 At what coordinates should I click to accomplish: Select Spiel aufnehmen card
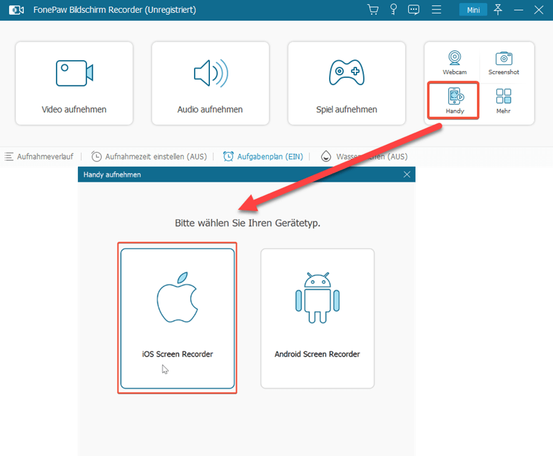[346, 83]
